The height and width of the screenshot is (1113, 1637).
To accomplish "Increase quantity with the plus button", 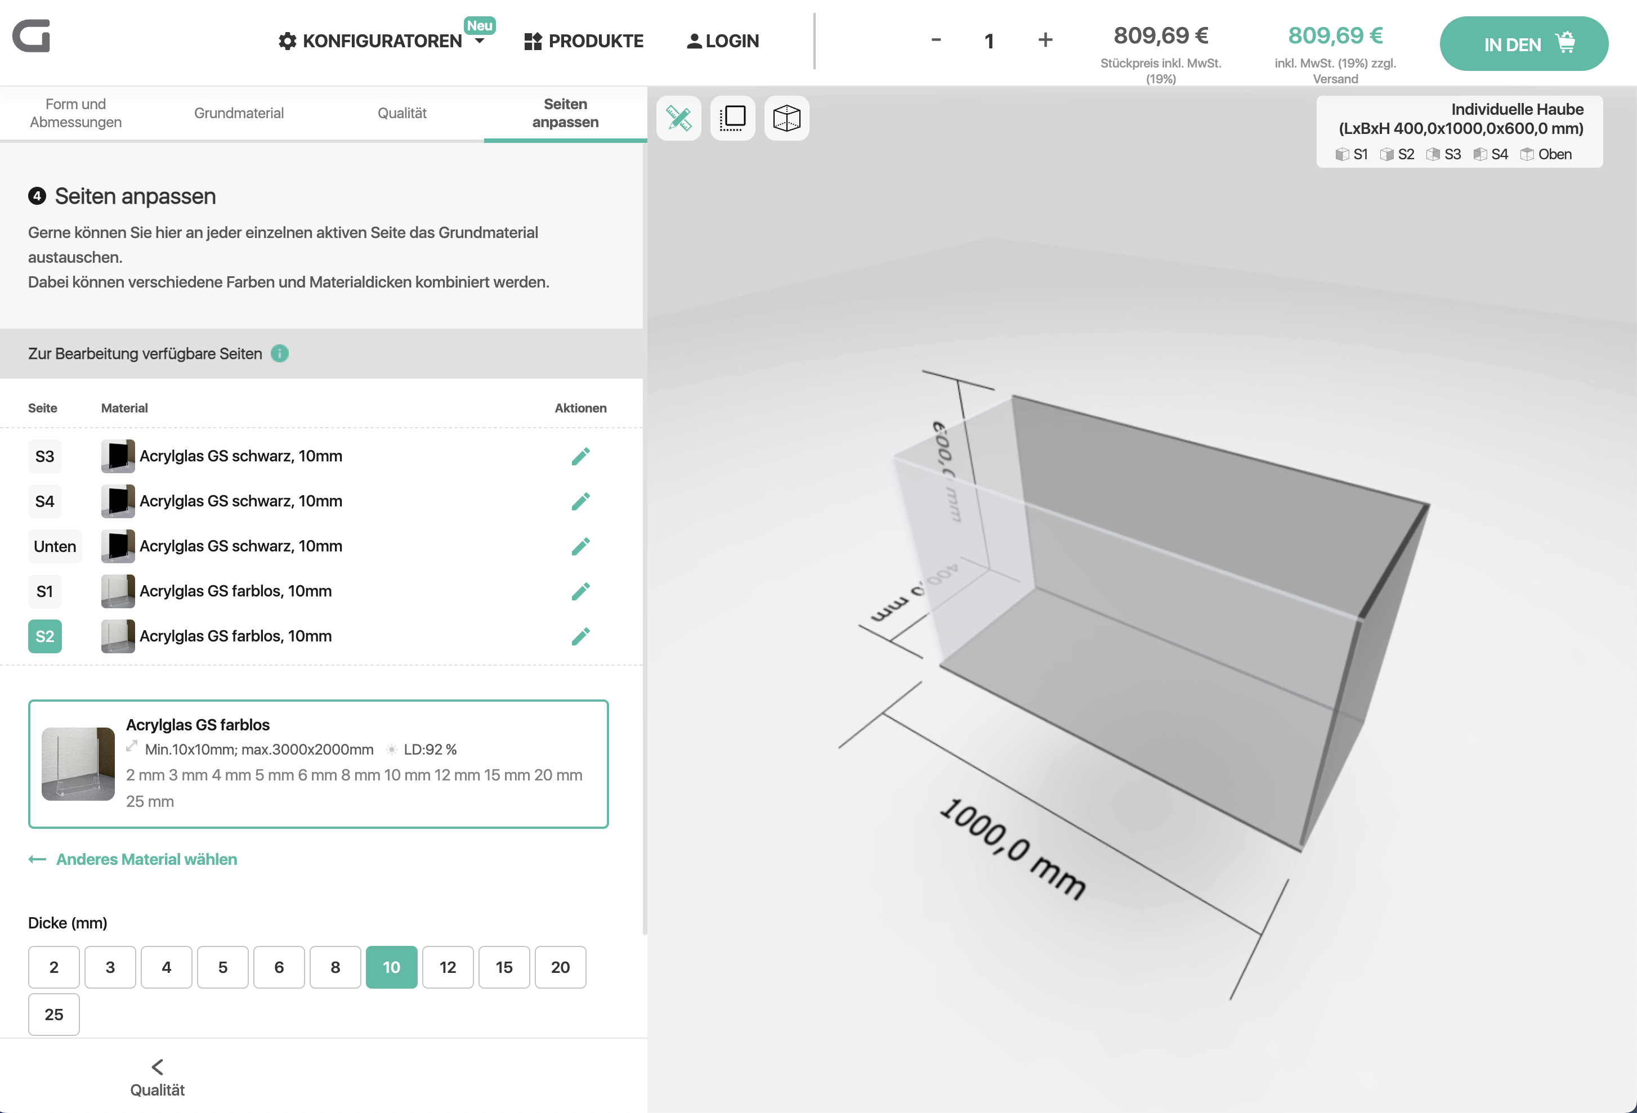I will pyautogui.click(x=1045, y=40).
